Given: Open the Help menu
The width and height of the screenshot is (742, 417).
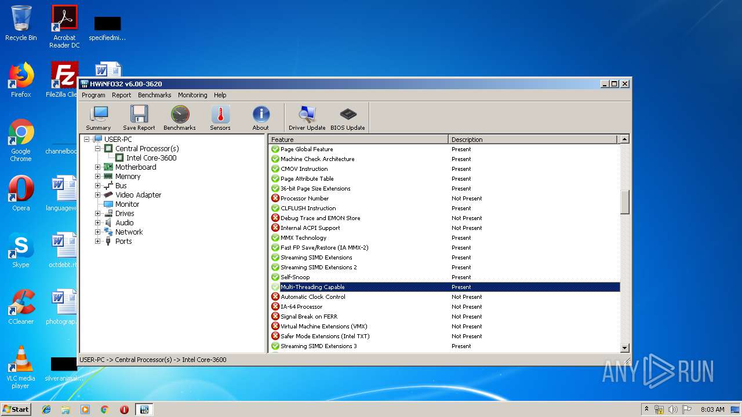Looking at the screenshot, I should pos(220,95).
